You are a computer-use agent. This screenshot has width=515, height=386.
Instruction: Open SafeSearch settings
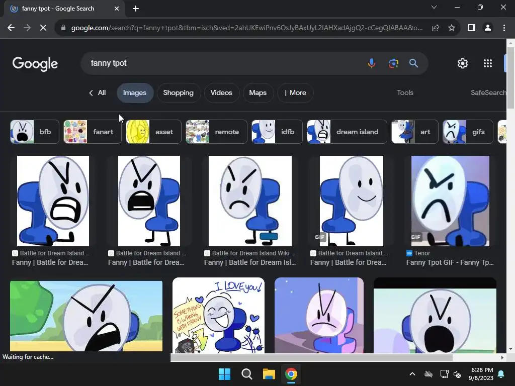(x=488, y=92)
